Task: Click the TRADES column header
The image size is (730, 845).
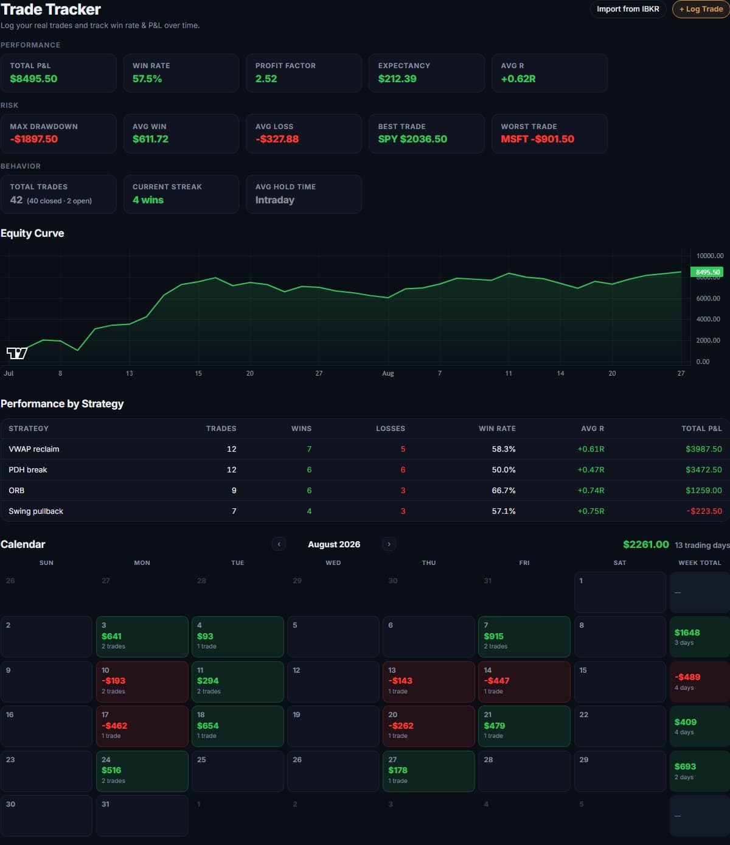Action: (x=221, y=429)
